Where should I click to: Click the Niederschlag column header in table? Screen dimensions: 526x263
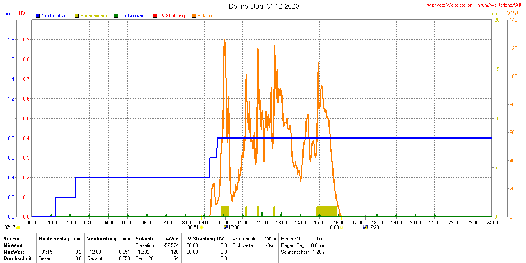[x=54, y=239]
